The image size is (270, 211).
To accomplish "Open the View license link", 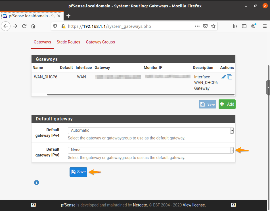I will pos(194,205).
